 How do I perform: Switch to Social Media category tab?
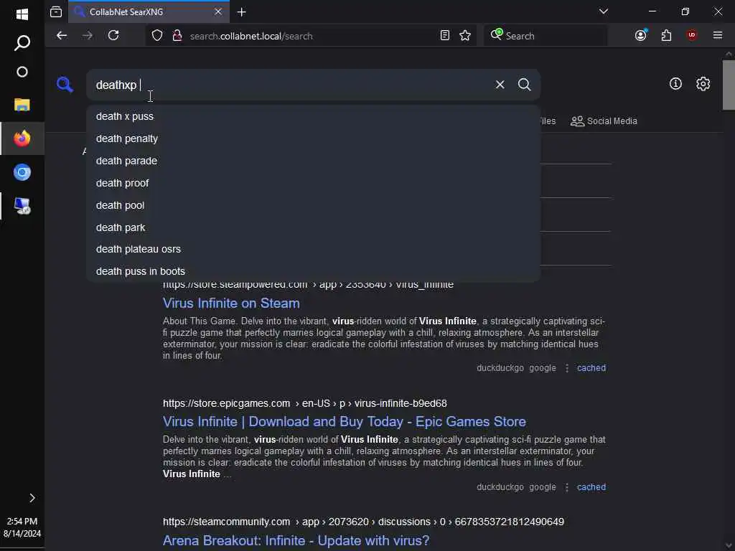pos(604,121)
